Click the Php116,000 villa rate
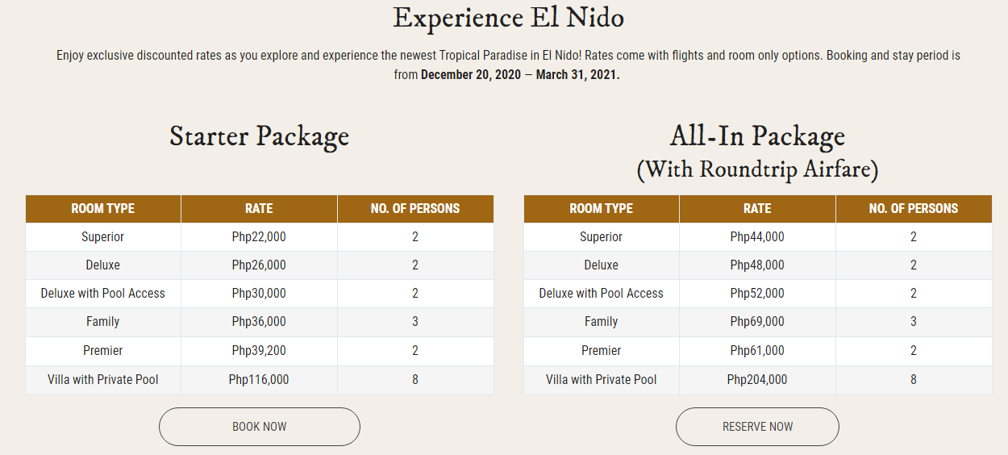Screen dimensions: 1008x455 (x=259, y=379)
